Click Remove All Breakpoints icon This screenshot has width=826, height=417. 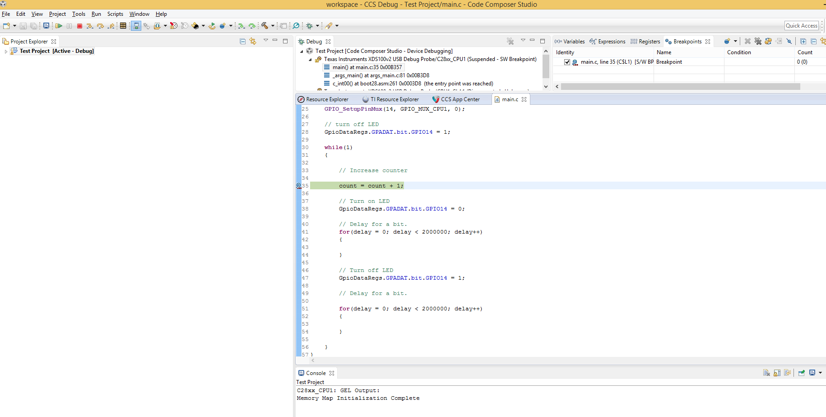point(758,41)
